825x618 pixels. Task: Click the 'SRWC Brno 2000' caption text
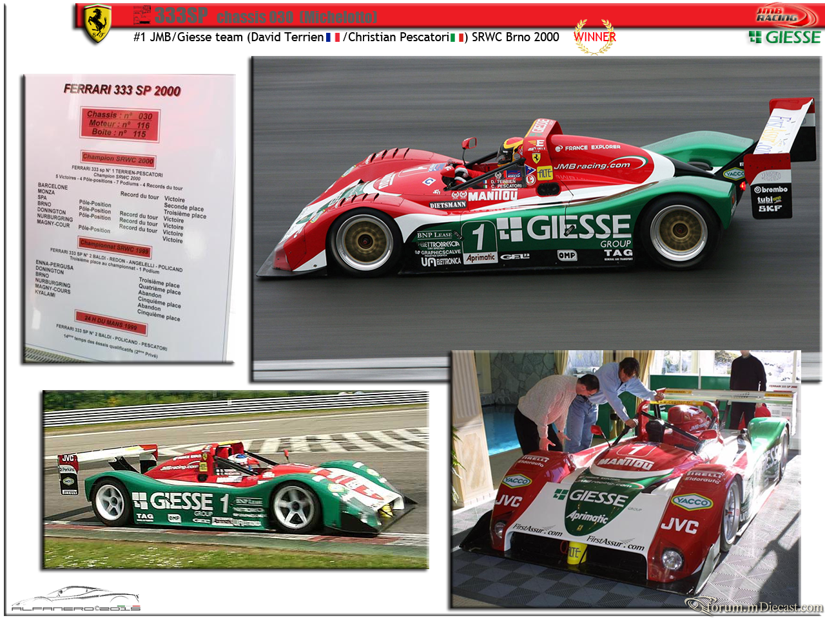[x=516, y=37]
